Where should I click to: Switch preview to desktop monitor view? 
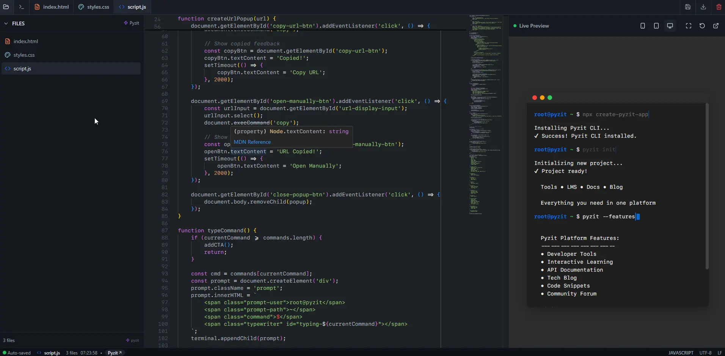(670, 26)
